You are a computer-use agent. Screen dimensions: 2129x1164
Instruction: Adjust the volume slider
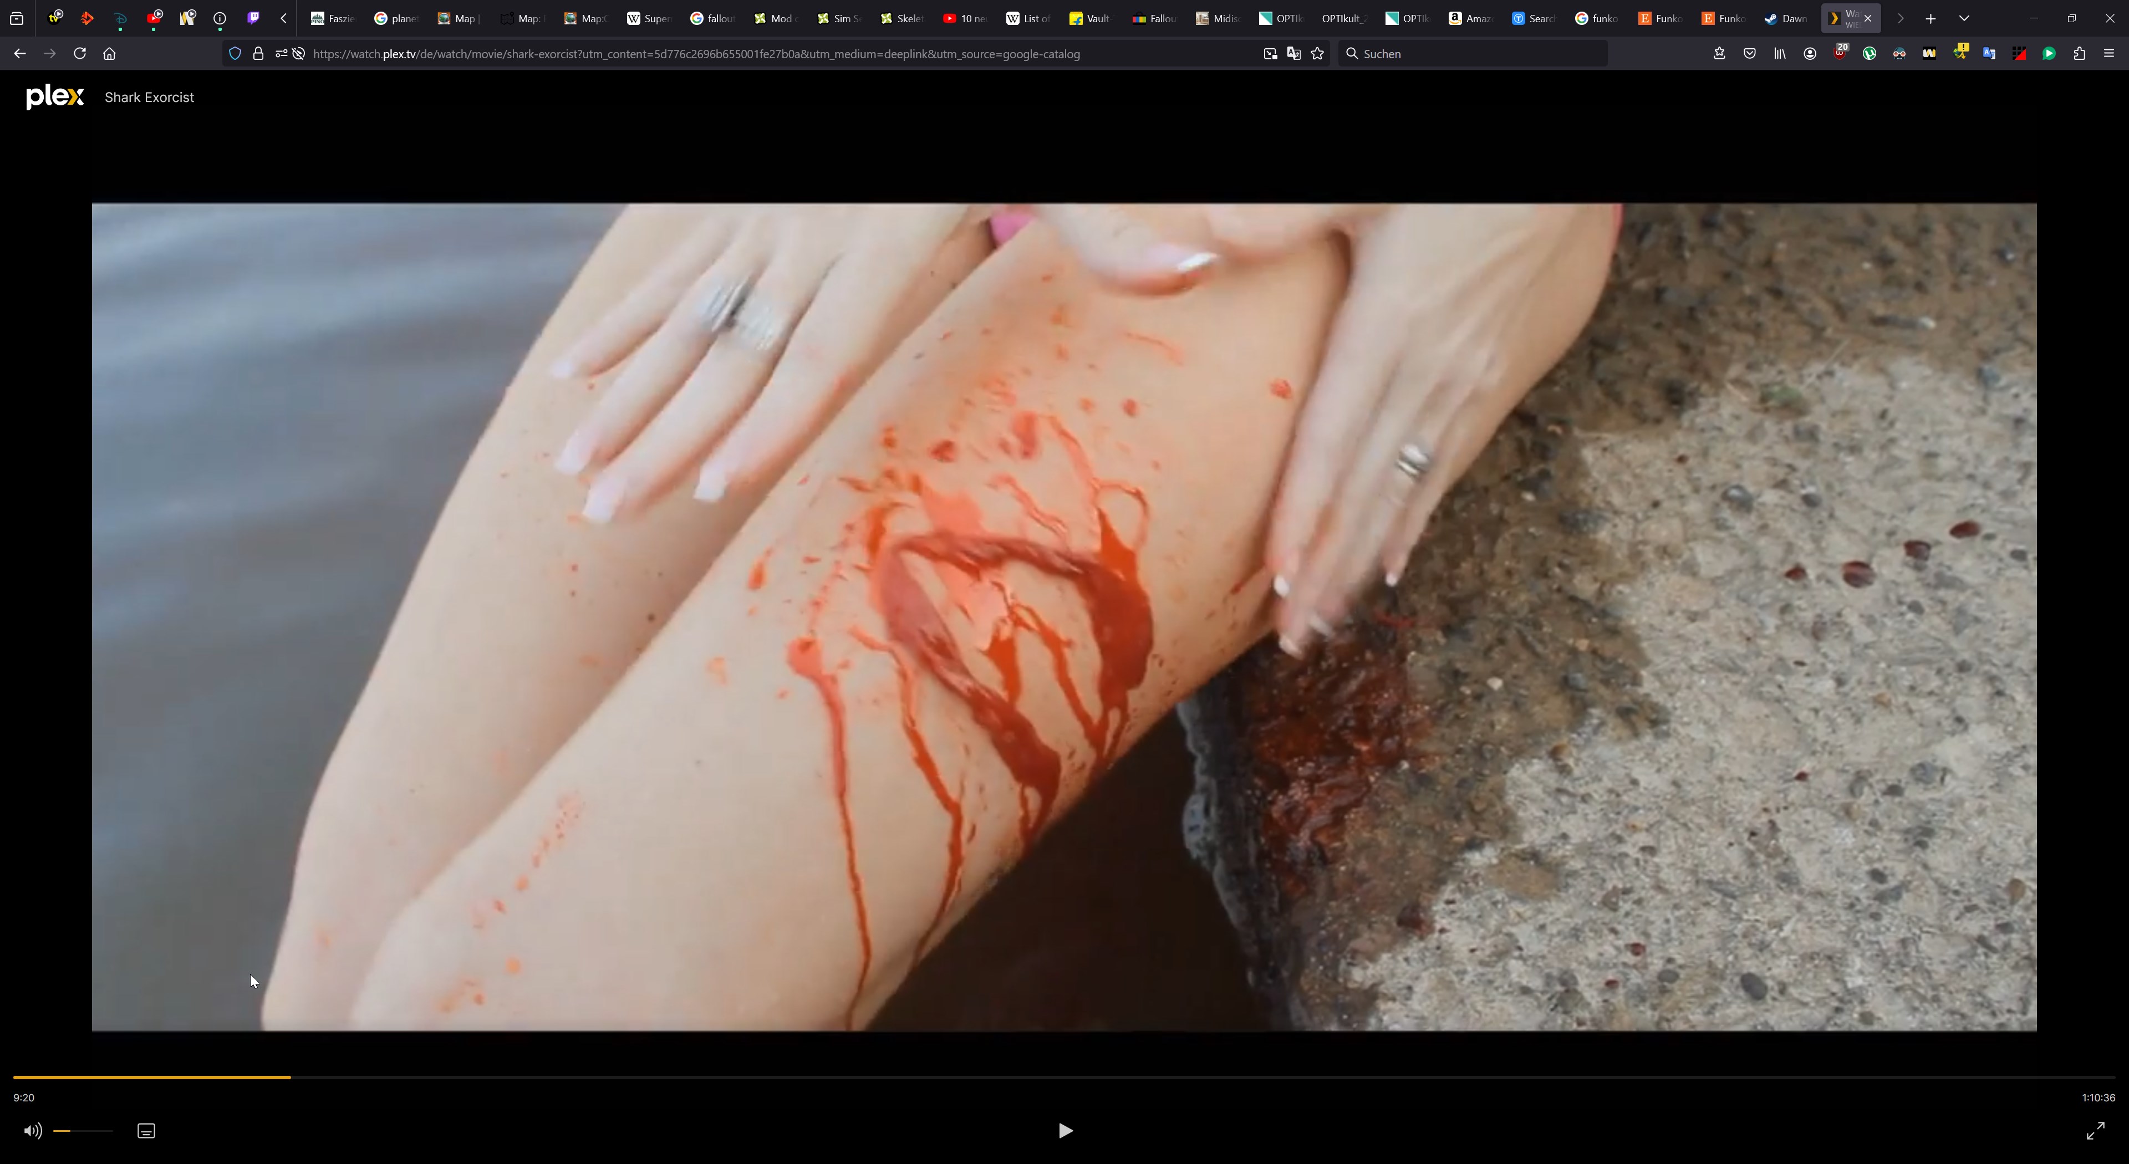coord(83,1131)
